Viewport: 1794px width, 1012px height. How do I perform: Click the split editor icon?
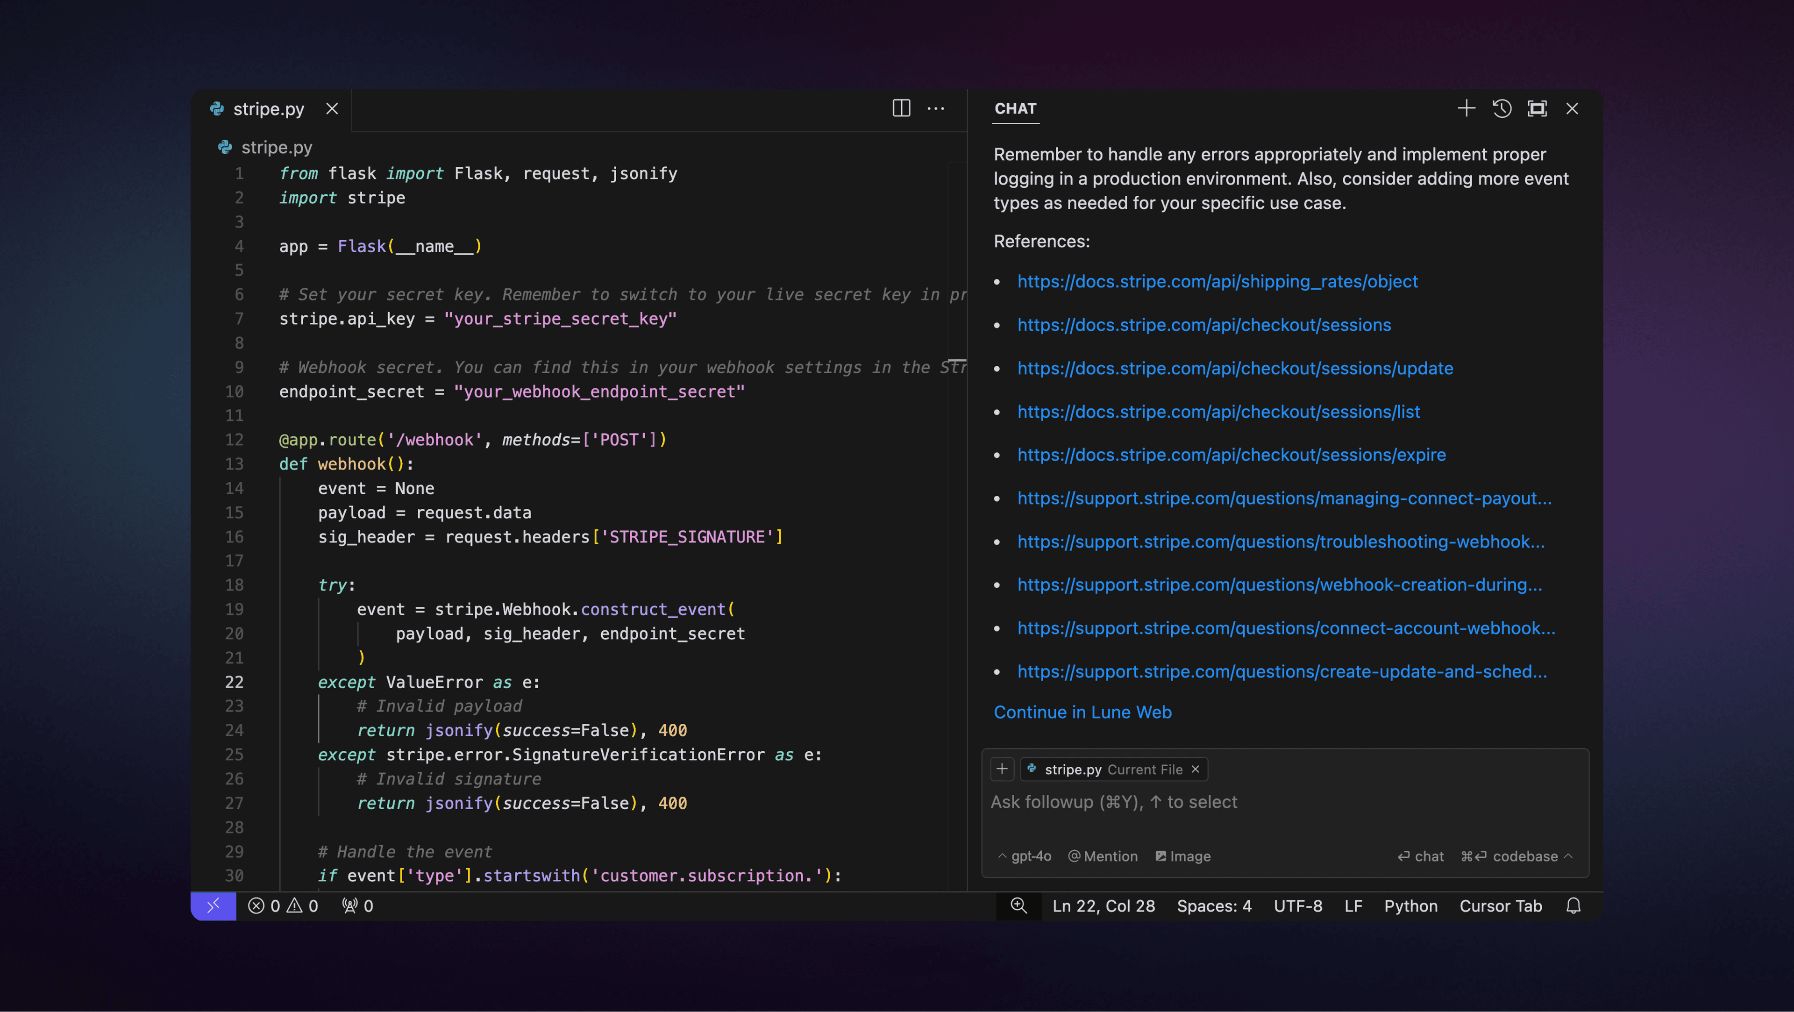pos(901,108)
